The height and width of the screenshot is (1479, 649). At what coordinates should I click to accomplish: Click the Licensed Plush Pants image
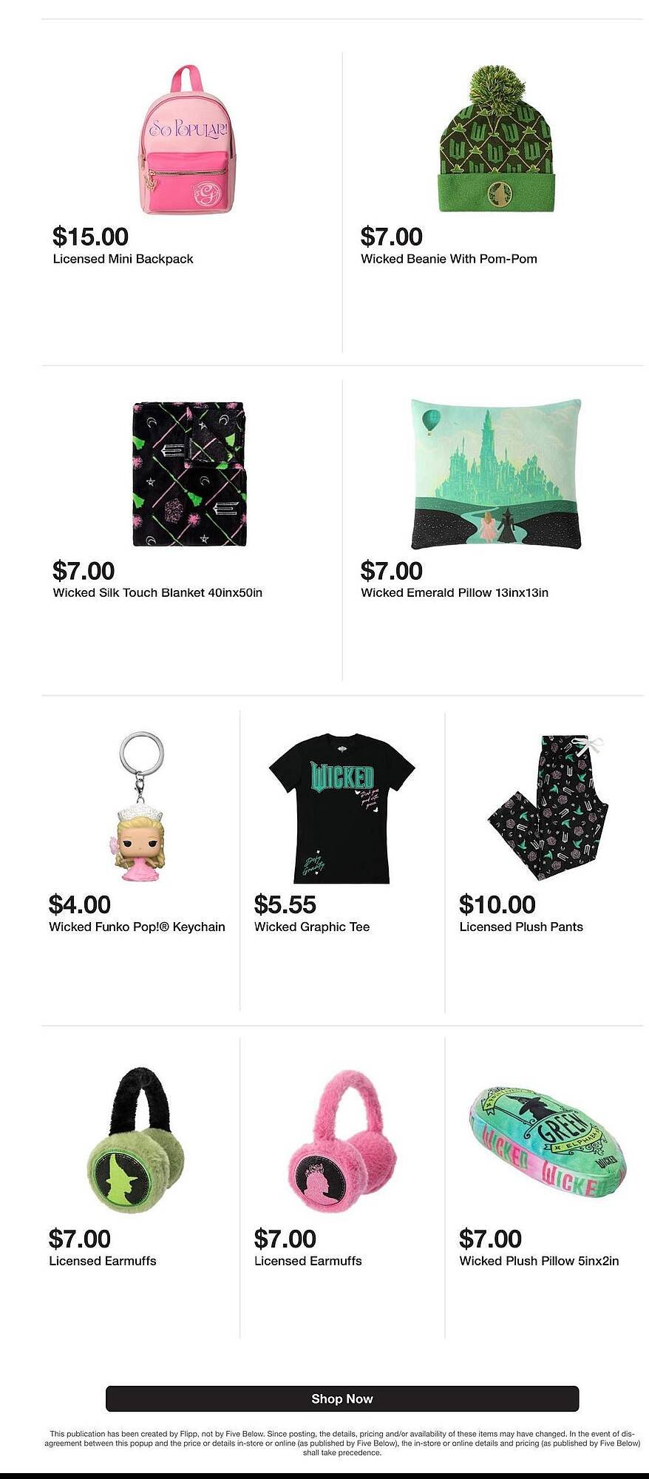coord(547,808)
